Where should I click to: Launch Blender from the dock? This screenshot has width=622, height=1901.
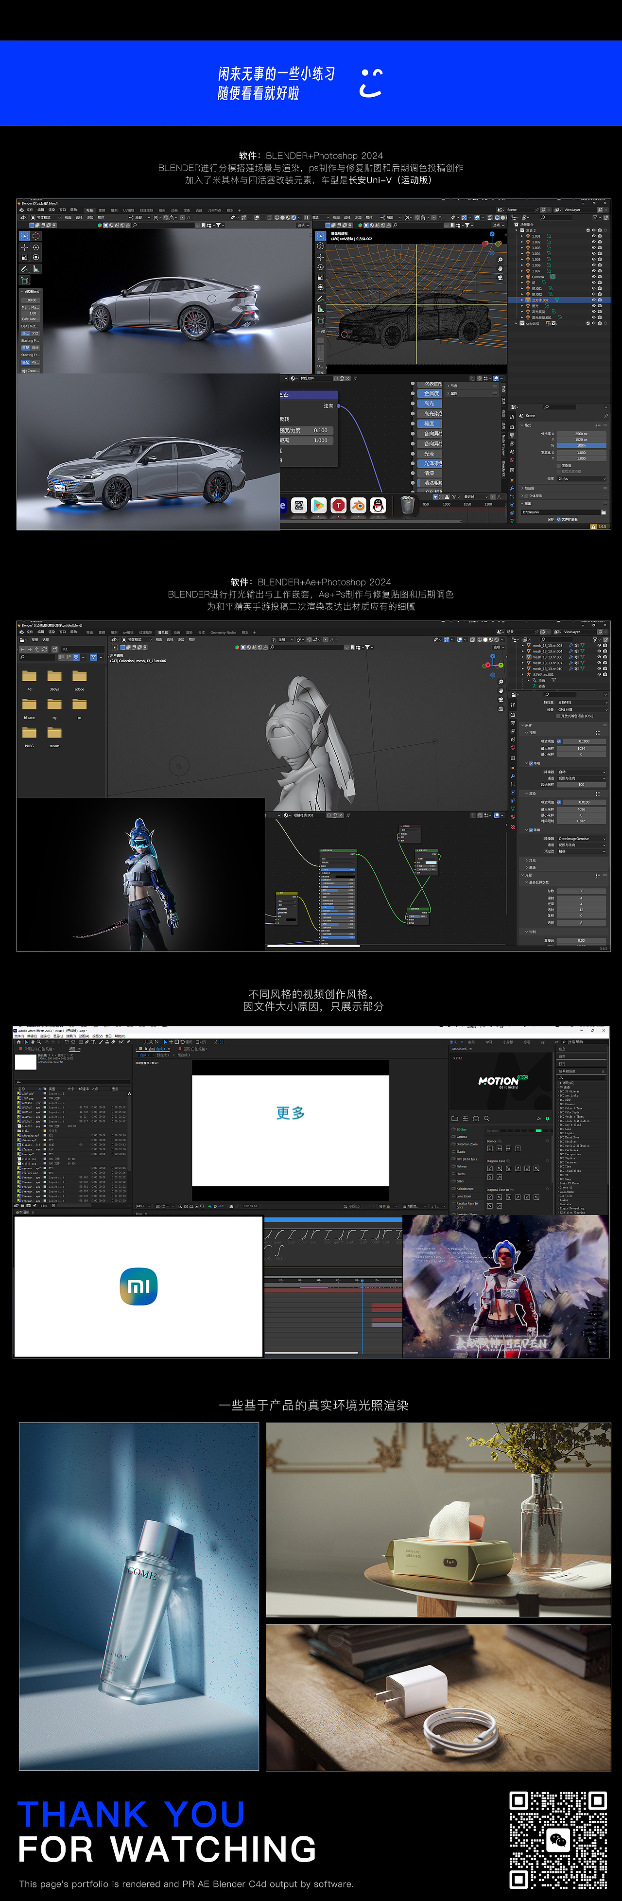[x=359, y=506]
